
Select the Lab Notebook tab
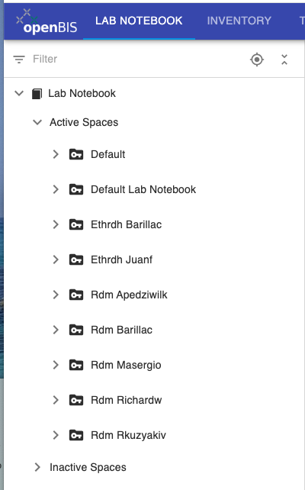click(139, 21)
